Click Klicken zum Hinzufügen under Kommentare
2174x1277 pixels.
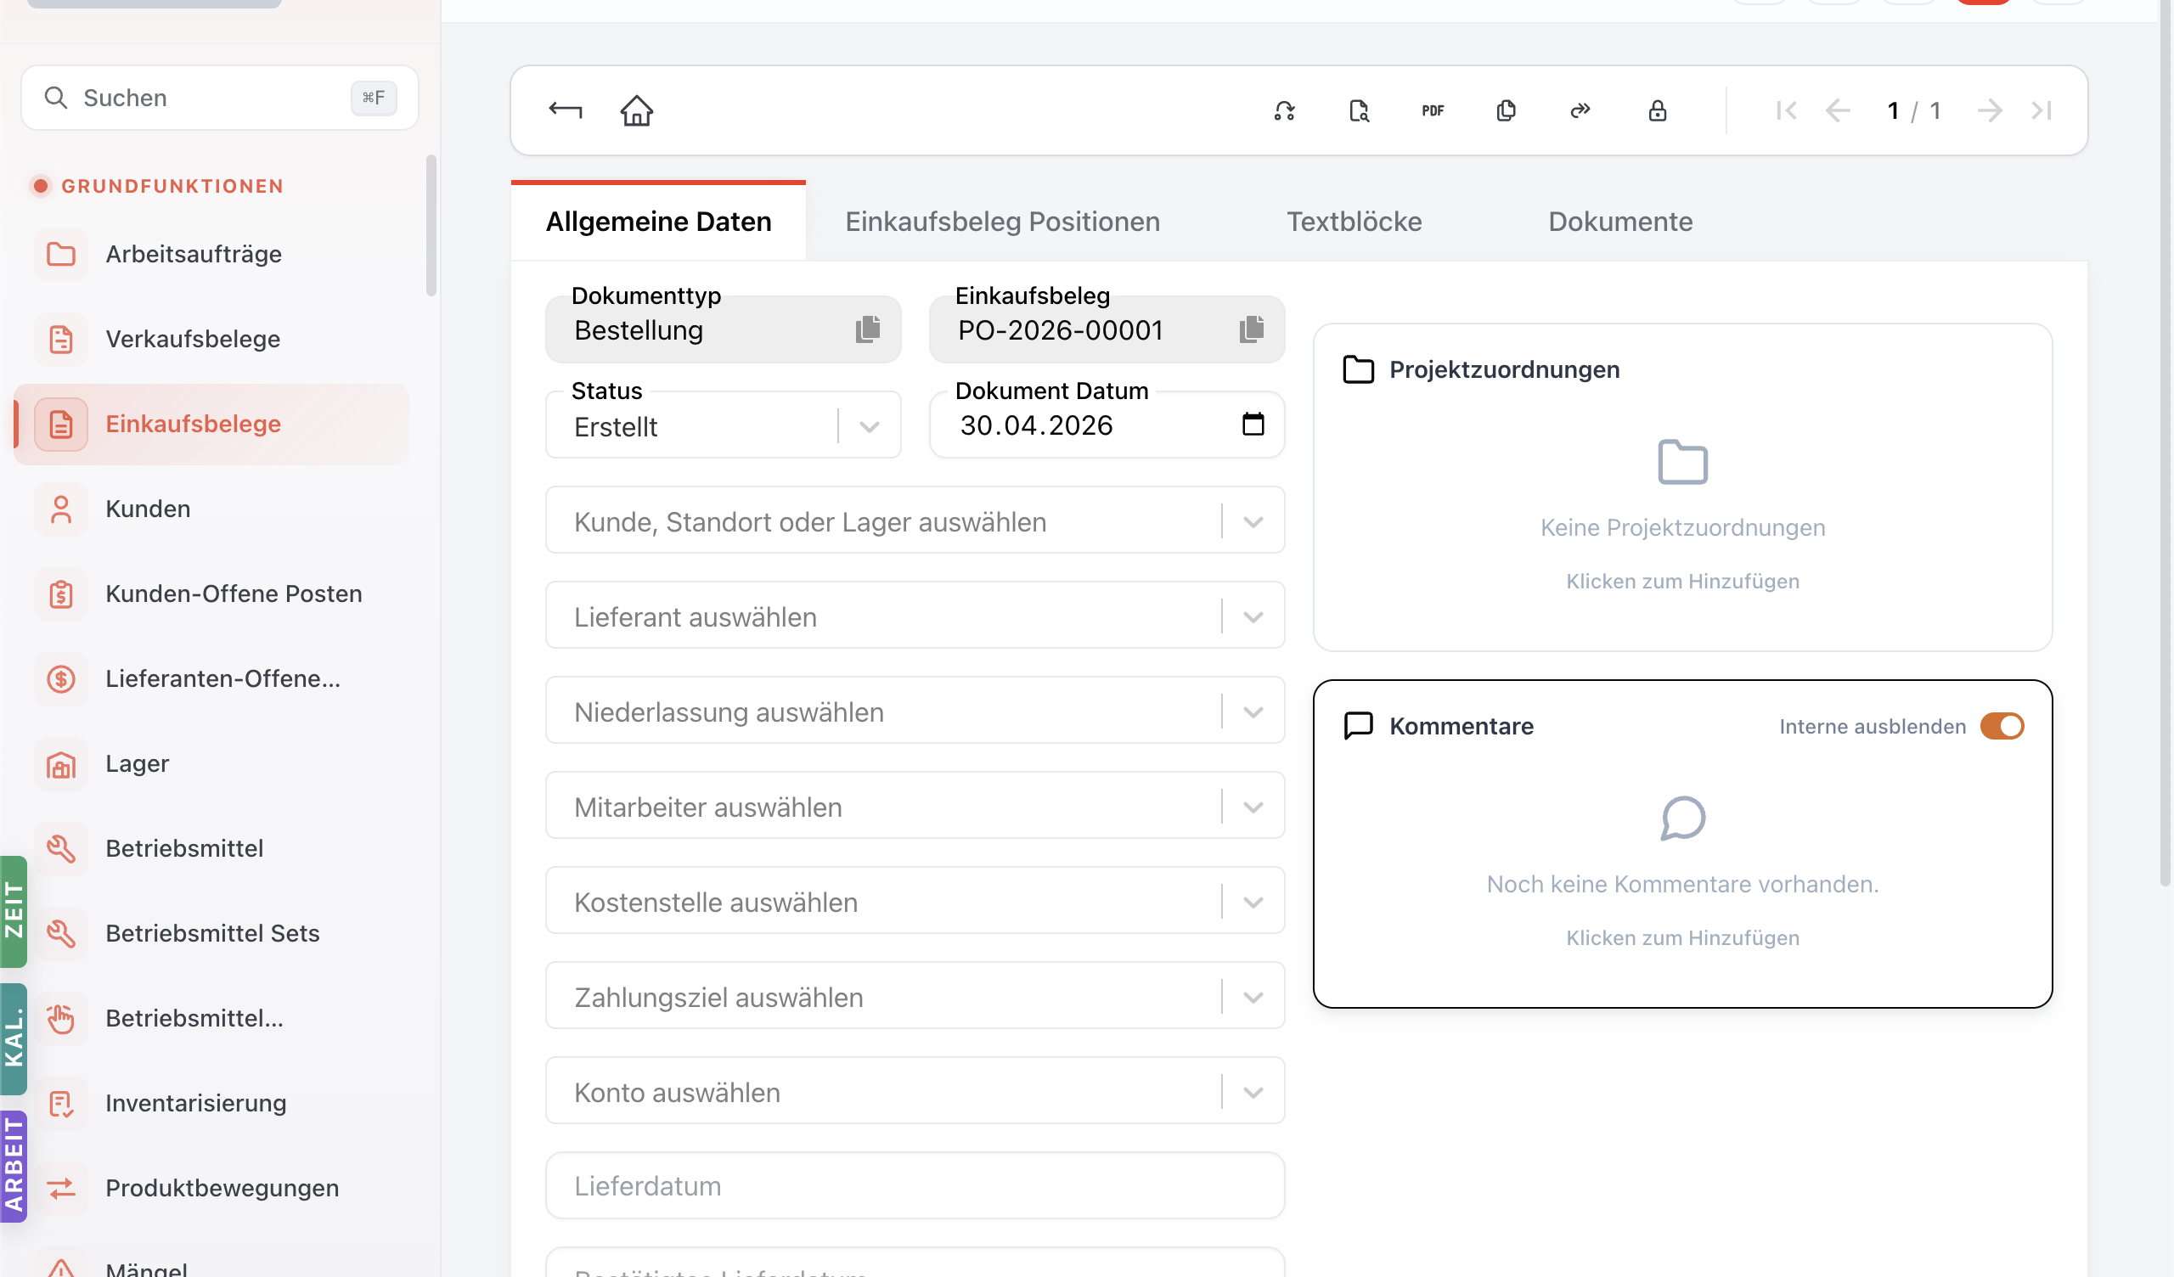(1682, 937)
